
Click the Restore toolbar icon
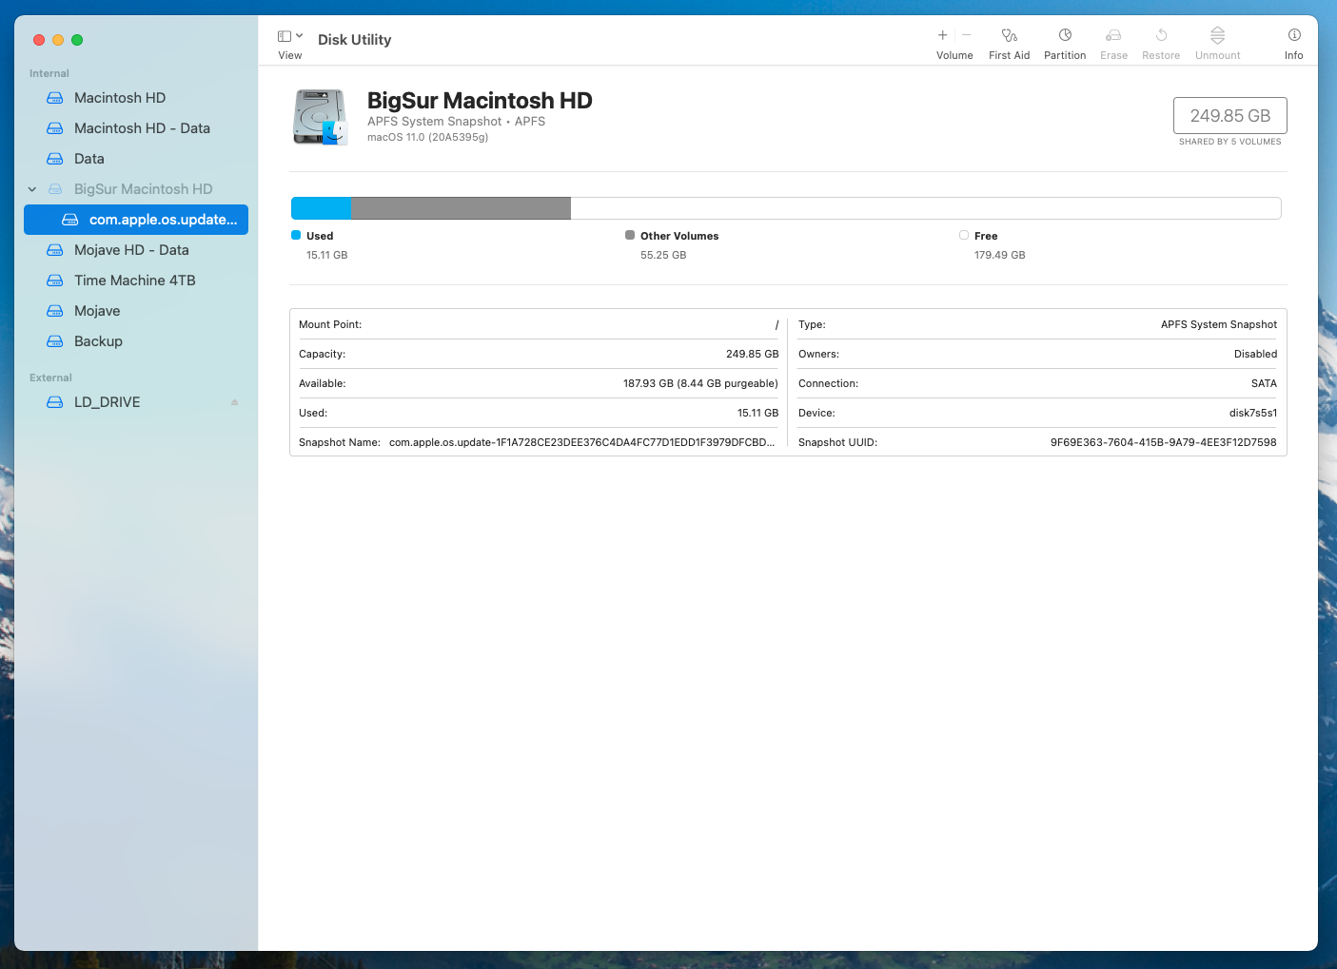[1161, 35]
